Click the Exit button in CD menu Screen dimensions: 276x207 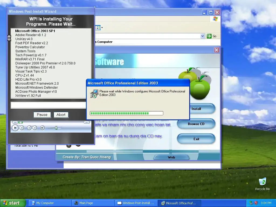pyautogui.click(x=196, y=139)
